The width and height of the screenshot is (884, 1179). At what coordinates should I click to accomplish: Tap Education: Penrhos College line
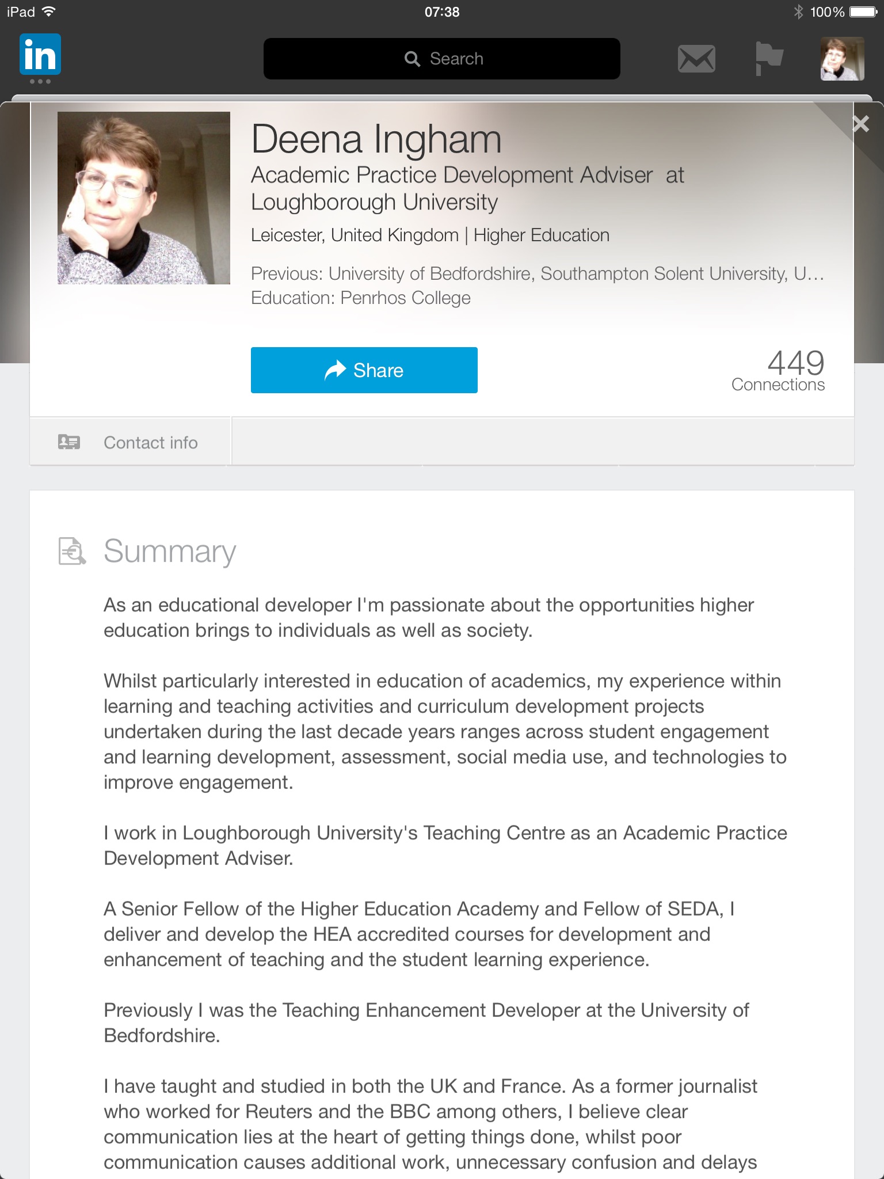[x=361, y=298]
